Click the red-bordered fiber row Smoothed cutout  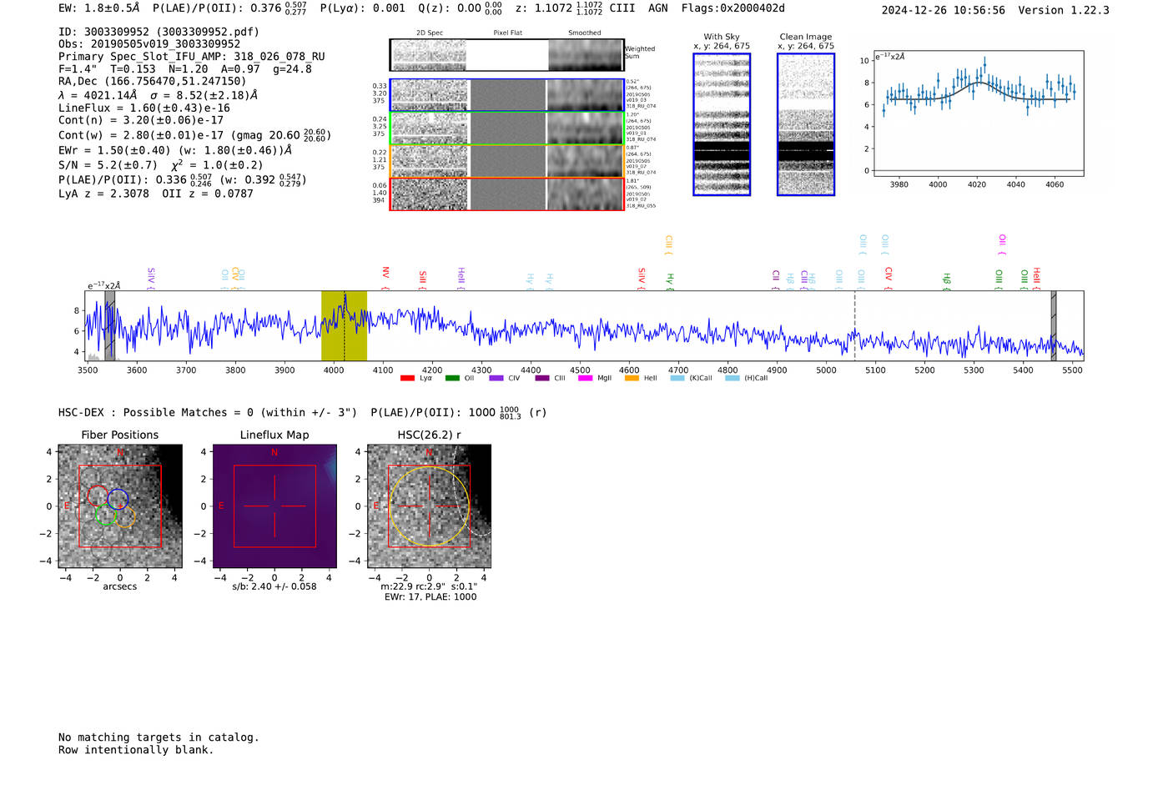click(586, 194)
